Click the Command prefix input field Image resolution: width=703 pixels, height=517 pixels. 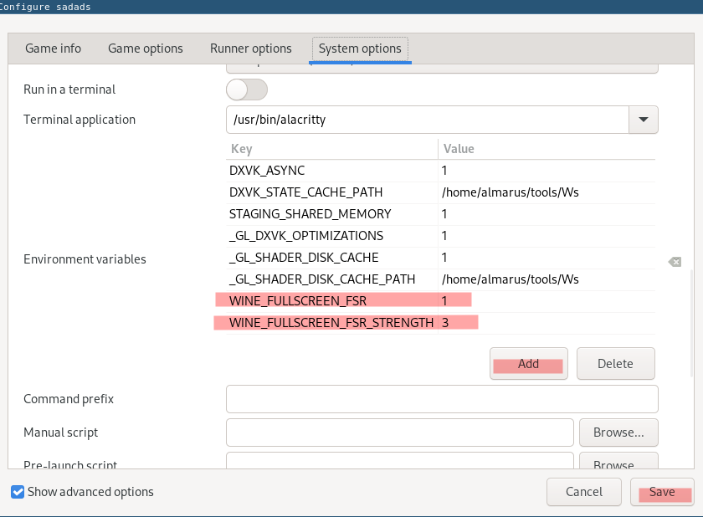pyautogui.click(x=442, y=399)
